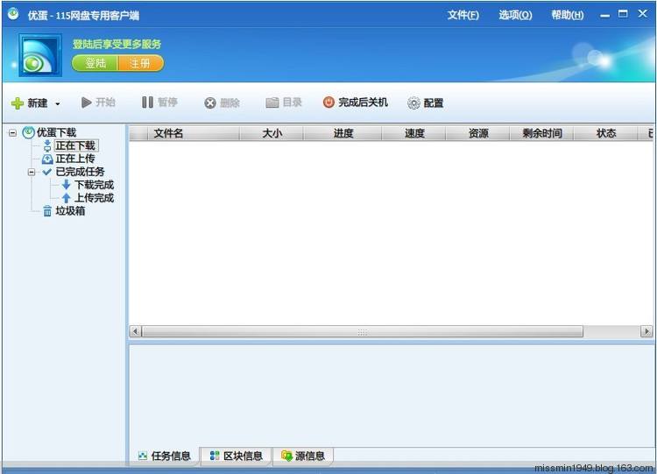Open the 目录 folder icon
This screenshot has height=474, width=657.
coord(272,103)
